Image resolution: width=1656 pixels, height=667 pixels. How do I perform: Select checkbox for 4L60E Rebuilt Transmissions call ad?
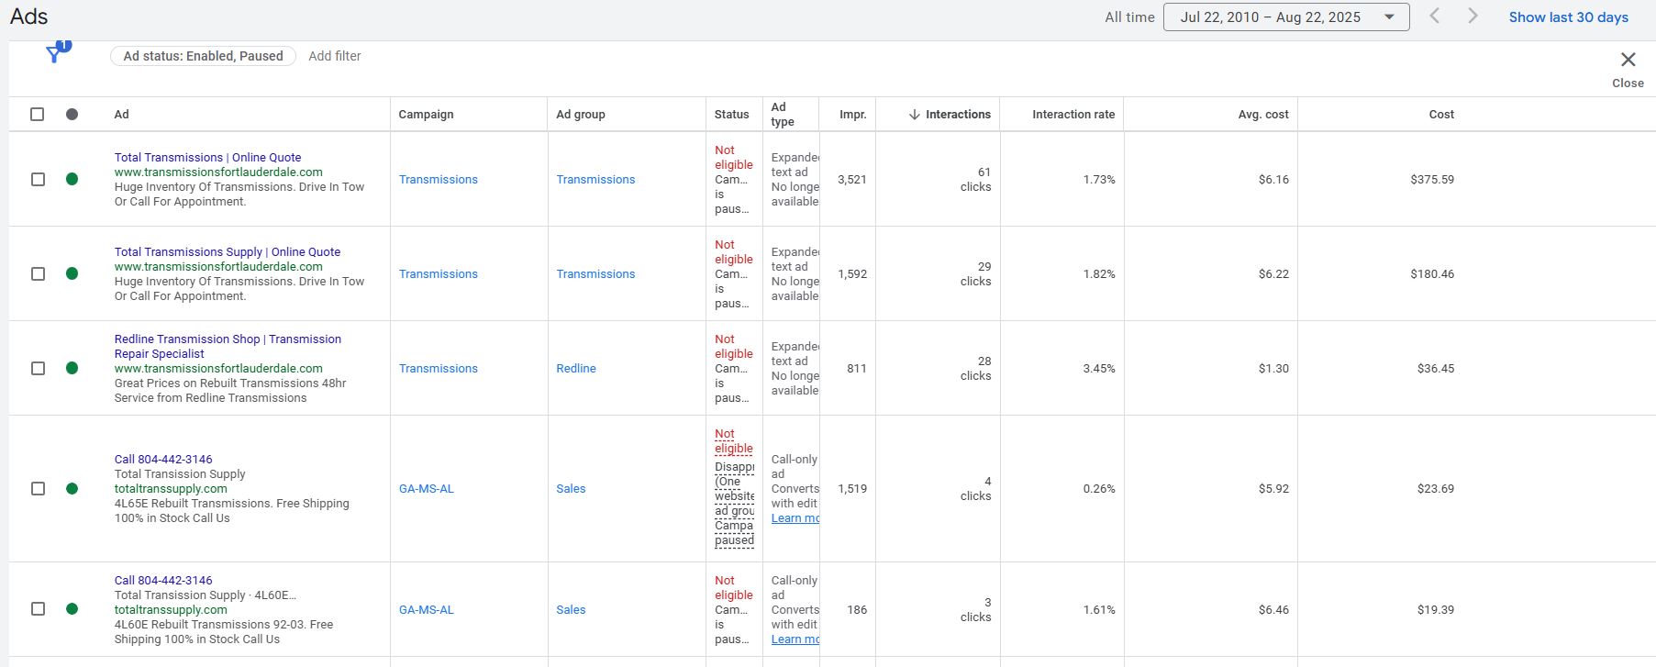tap(38, 609)
